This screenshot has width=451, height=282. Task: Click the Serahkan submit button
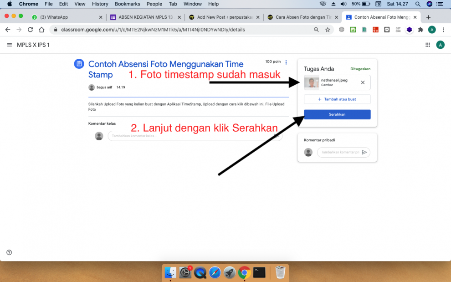click(x=337, y=114)
